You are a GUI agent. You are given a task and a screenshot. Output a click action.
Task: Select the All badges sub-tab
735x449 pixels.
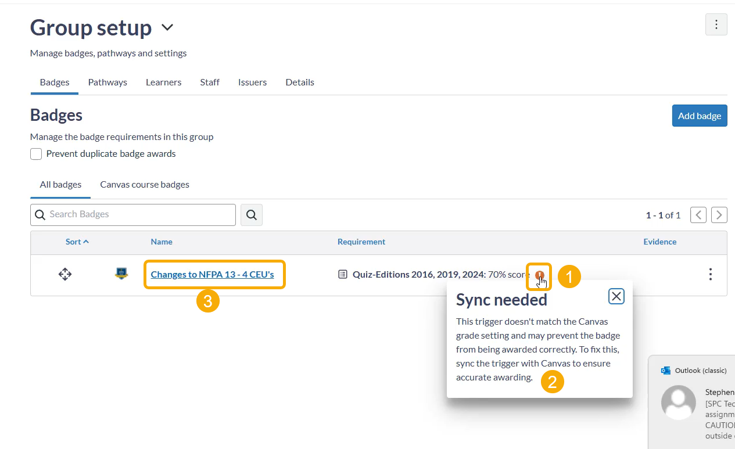(x=60, y=185)
